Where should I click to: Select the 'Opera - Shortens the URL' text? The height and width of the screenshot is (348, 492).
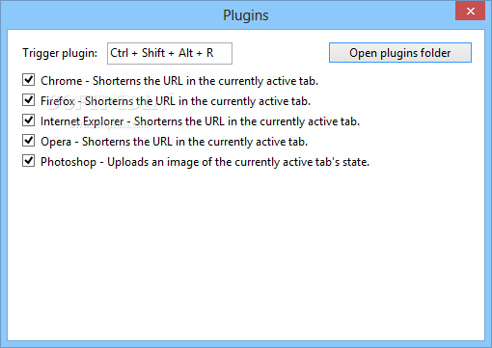click(x=106, y=142)
